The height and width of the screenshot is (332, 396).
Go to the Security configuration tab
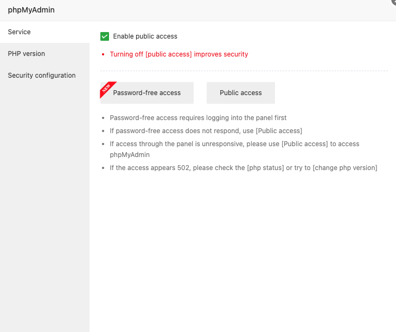[42, 76]
